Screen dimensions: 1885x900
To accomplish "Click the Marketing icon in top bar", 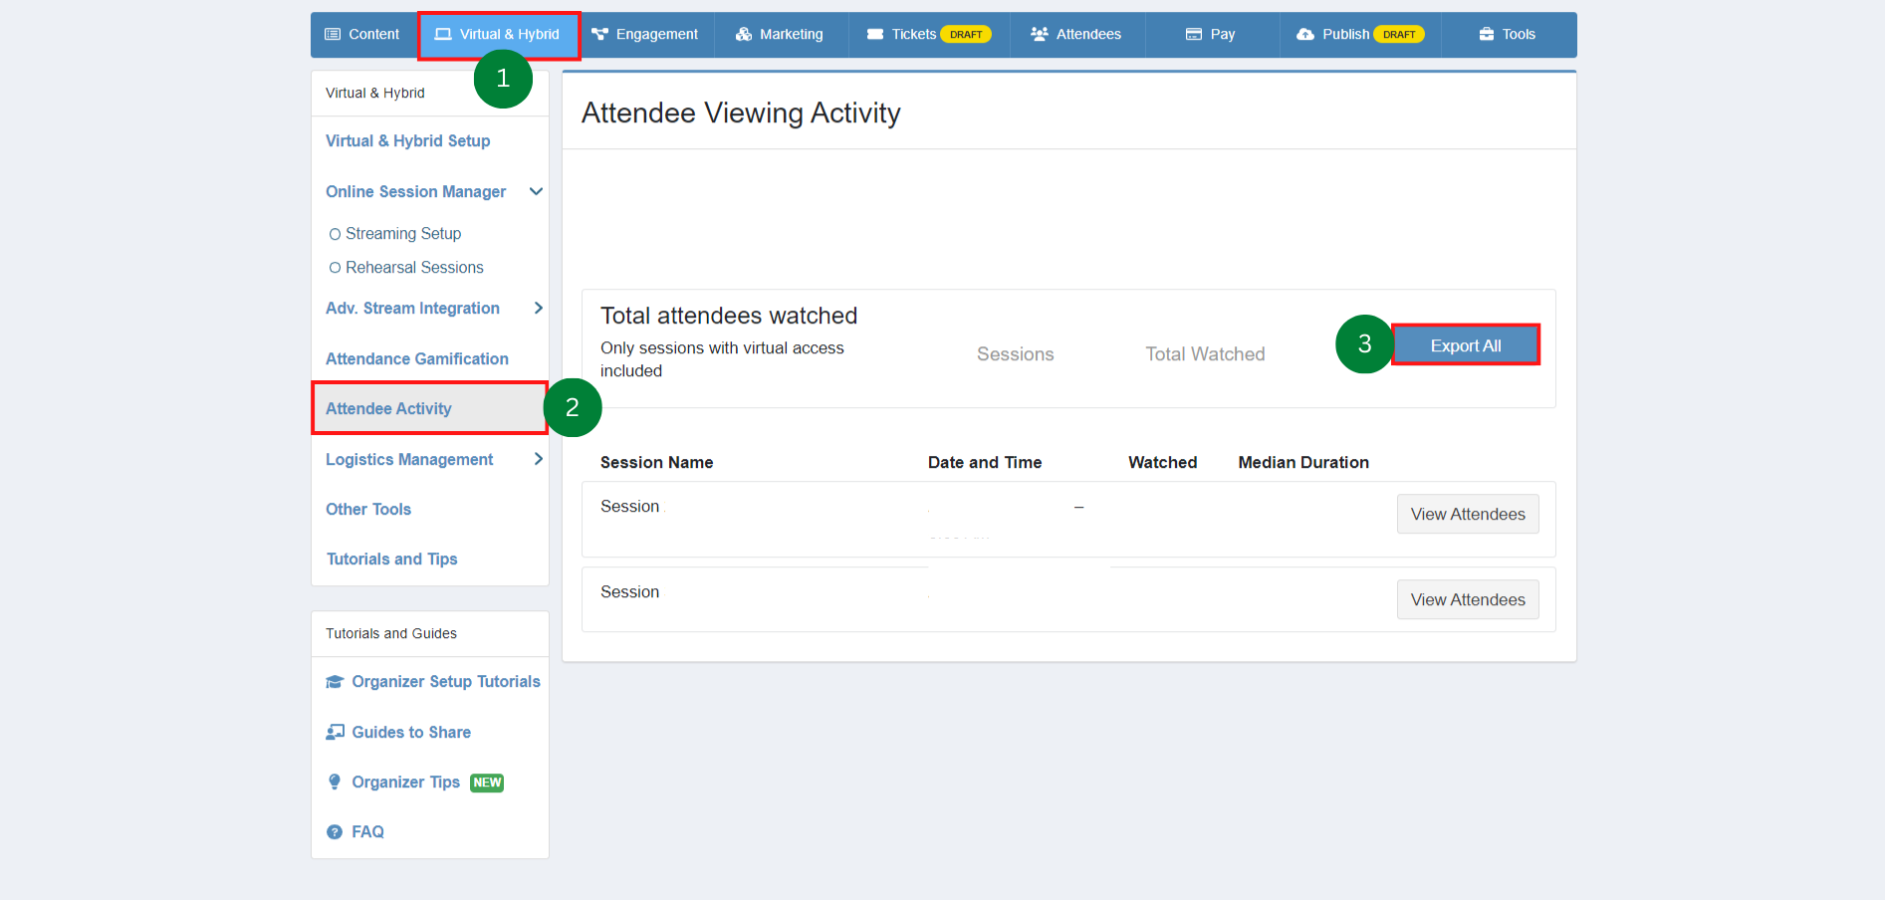I will point(743,34).
